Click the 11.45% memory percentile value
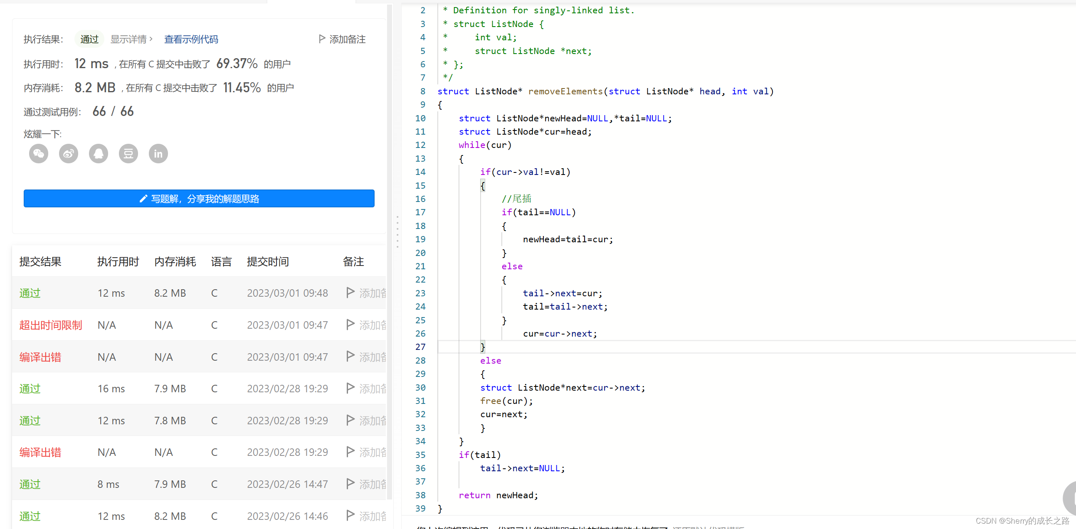 (242, 88)
